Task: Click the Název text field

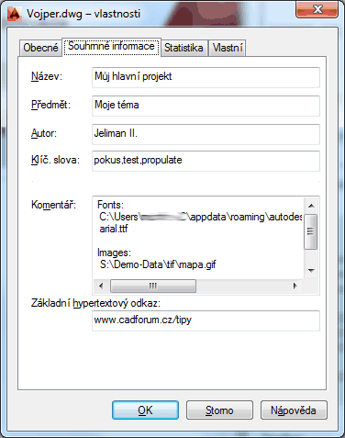Action: (206, 77)
